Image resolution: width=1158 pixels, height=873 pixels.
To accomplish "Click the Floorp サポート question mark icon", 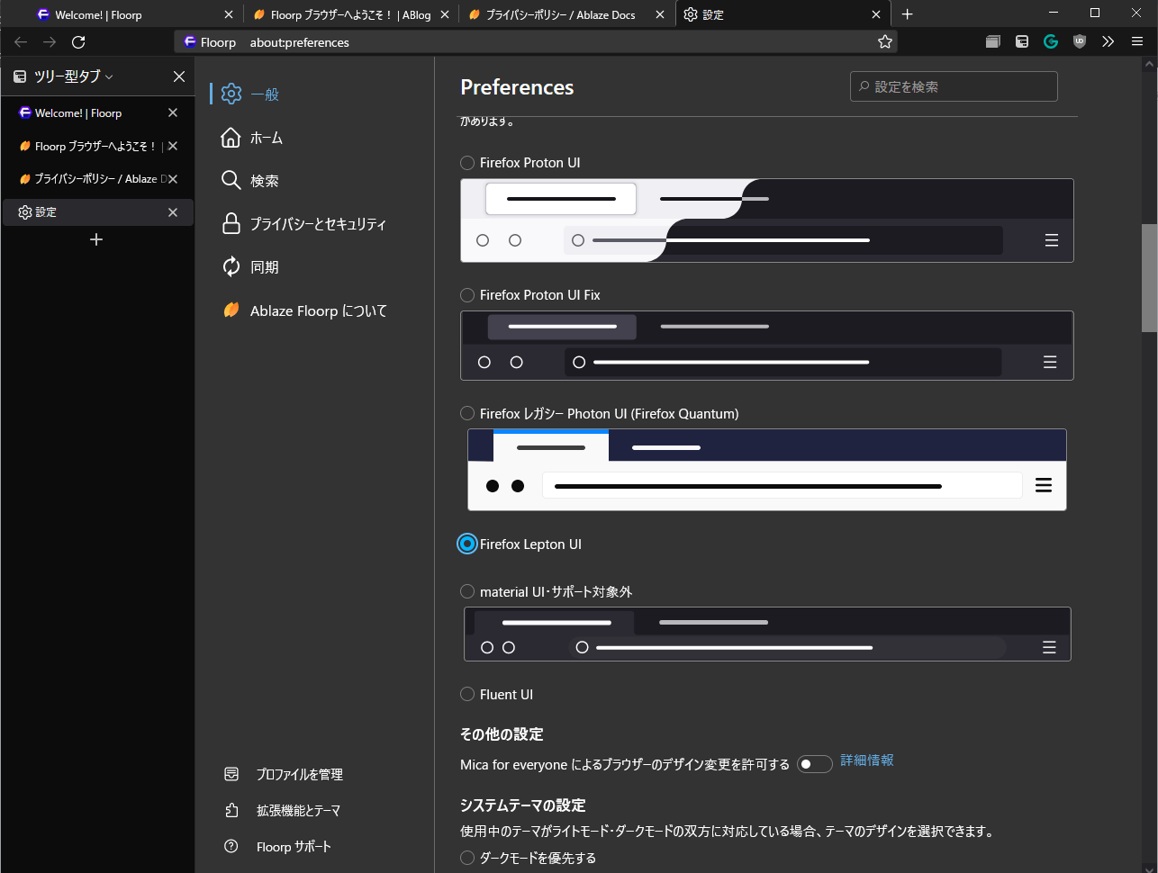I will (x=231, y=846).
